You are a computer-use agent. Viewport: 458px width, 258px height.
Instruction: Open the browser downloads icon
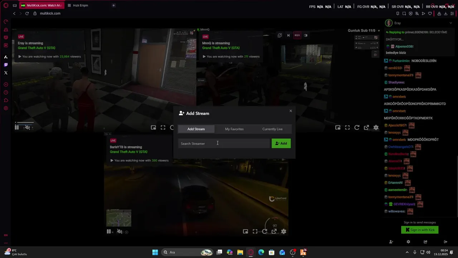(445, 14)
